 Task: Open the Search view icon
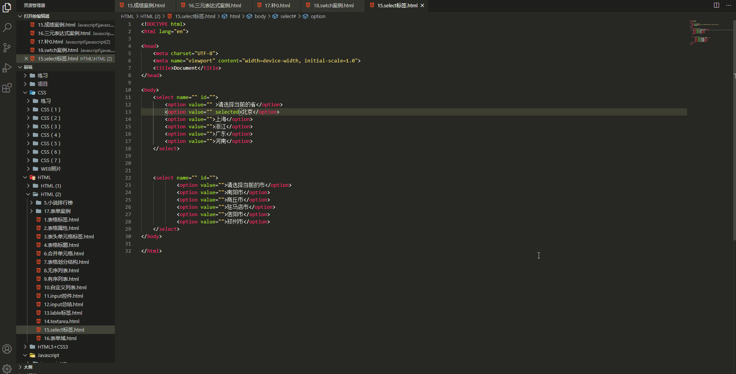click(7, 28)
